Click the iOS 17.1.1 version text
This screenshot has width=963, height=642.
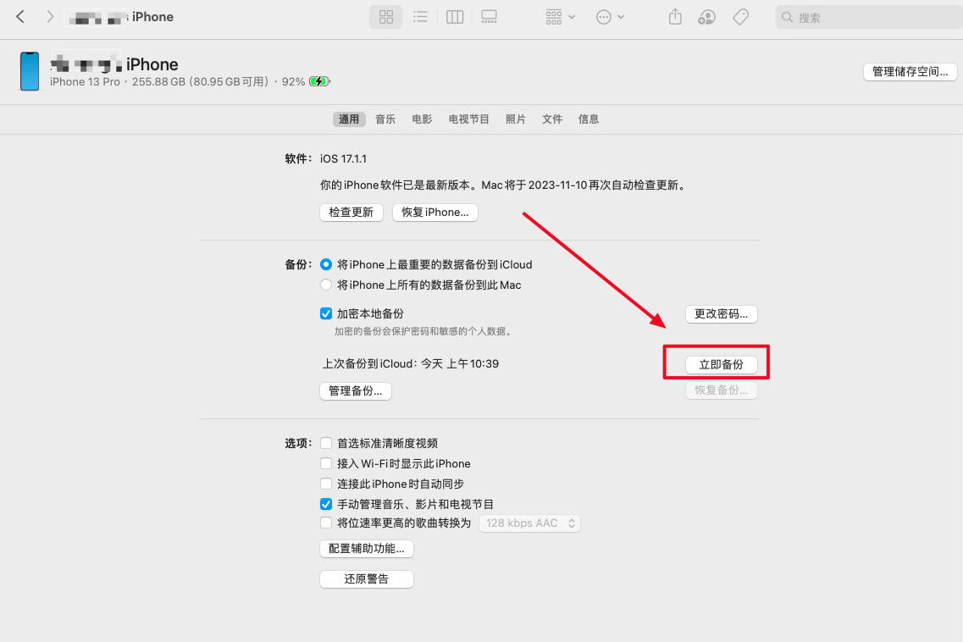pyautogui.click(x=343, y=159)
